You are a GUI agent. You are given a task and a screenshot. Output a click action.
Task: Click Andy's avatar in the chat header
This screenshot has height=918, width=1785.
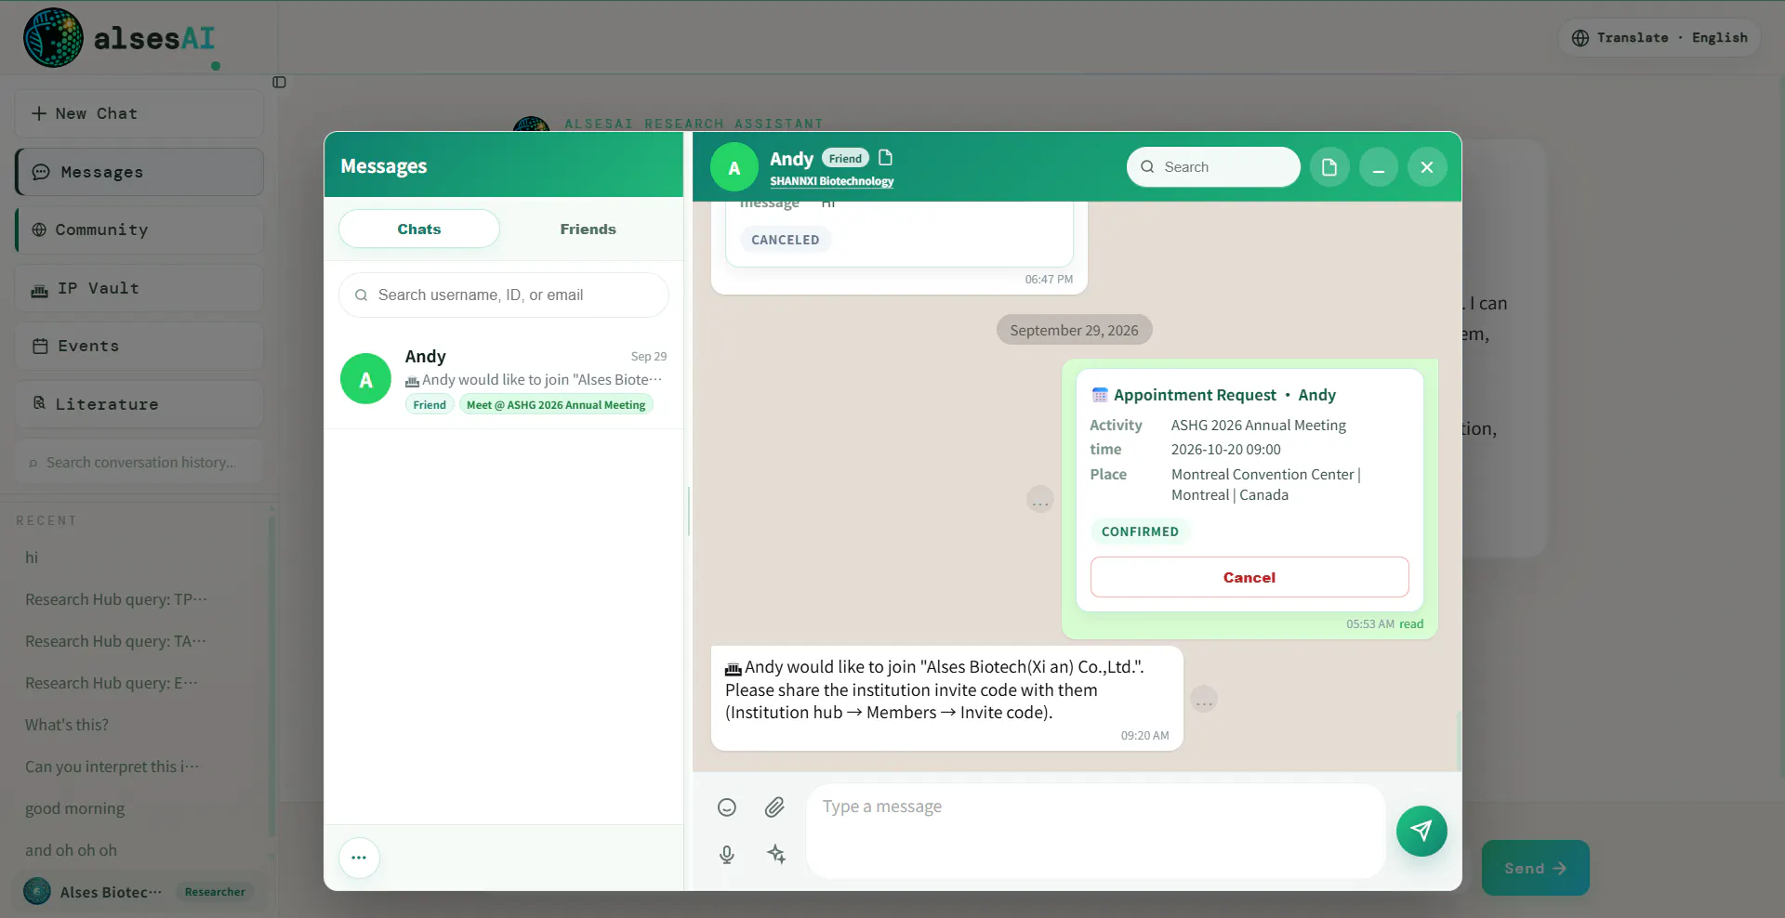pos(734,167)
